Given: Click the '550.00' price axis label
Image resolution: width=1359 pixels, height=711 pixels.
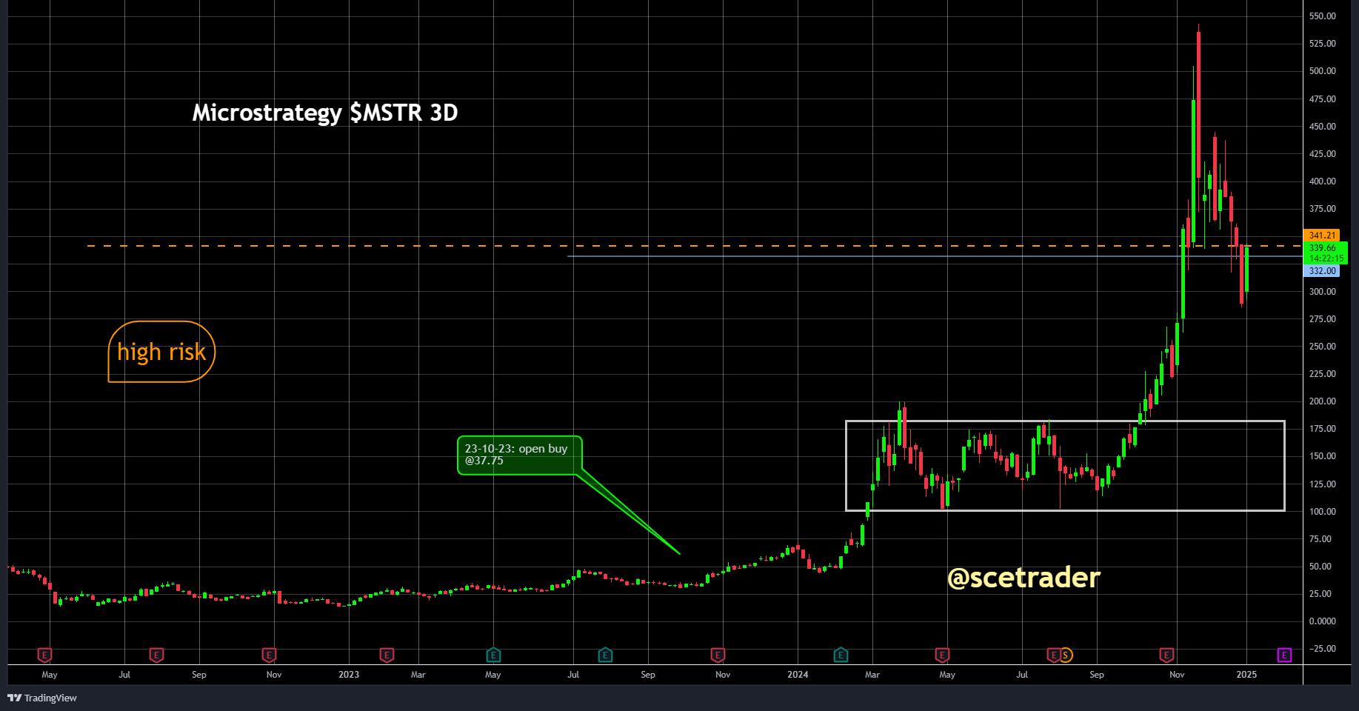Looking at the screenshot, I should pos(1322,16).
